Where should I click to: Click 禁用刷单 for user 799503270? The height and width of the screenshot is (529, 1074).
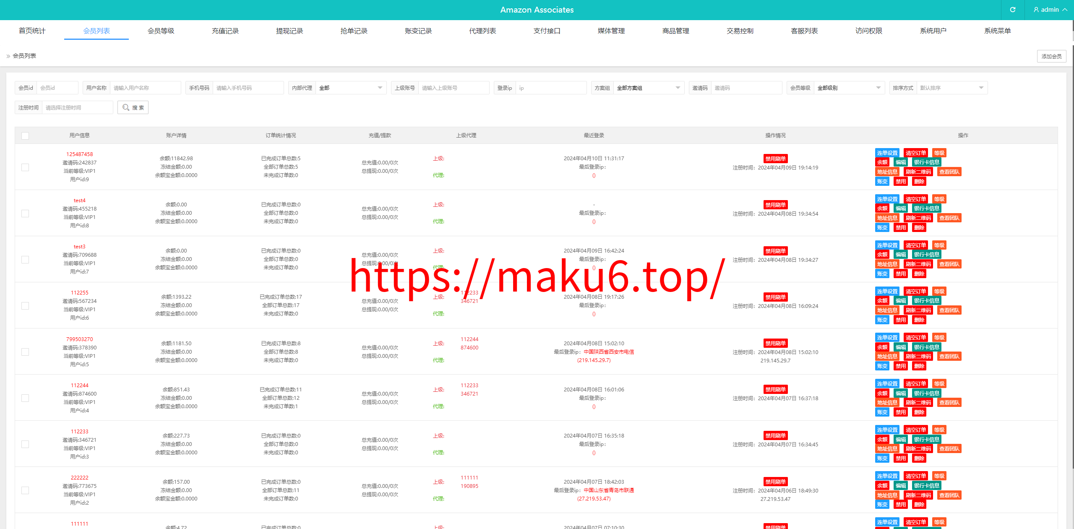pyautogui.click(x=775, y=343)
